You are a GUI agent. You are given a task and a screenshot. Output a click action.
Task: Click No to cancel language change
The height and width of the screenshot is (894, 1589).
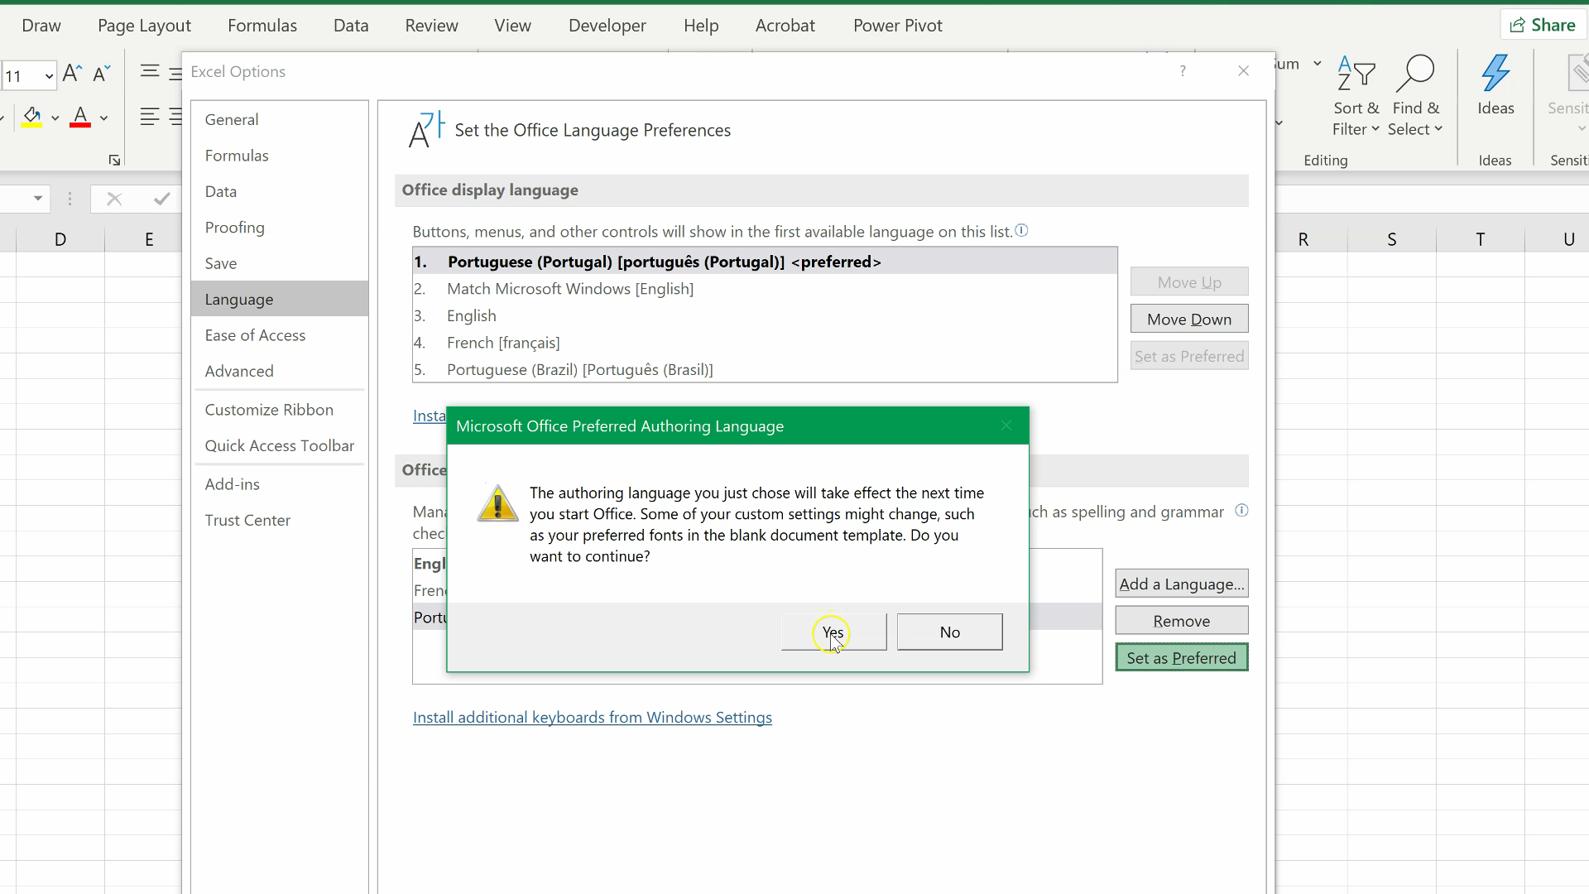pos(949,632)
